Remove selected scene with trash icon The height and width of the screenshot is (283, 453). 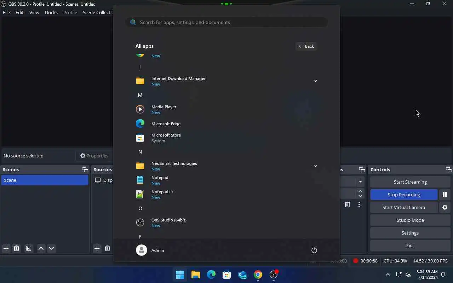[x=16, y=248]
